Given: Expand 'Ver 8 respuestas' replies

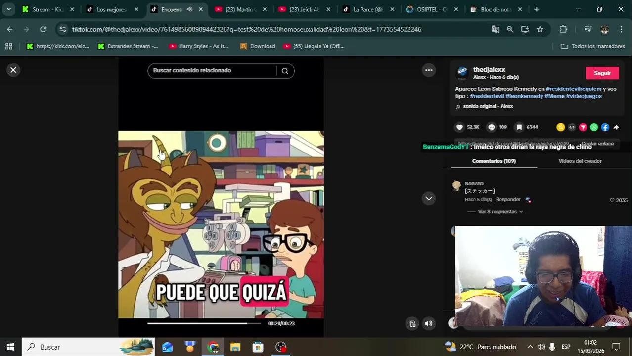Looking at the screenshot, I should click(x=500, y=212).
